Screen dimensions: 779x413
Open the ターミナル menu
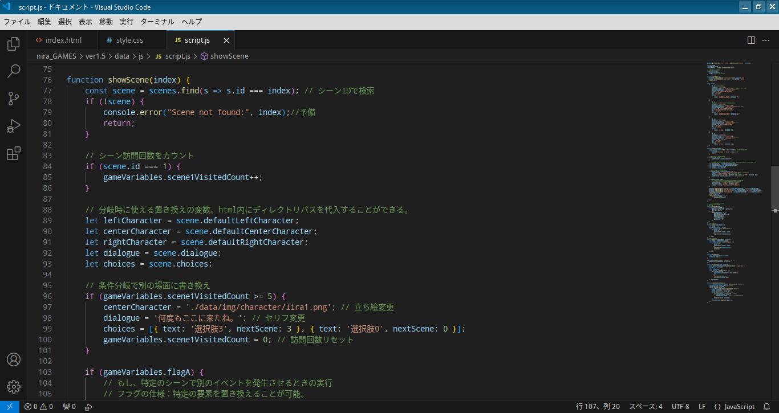point(157,22)
